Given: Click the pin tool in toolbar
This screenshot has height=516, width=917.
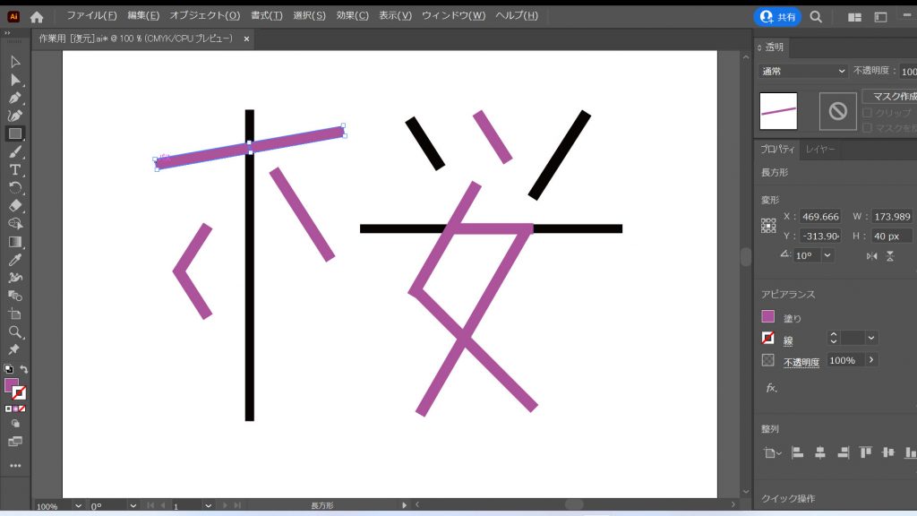Looking at the screenshot, I should point(14,350).
